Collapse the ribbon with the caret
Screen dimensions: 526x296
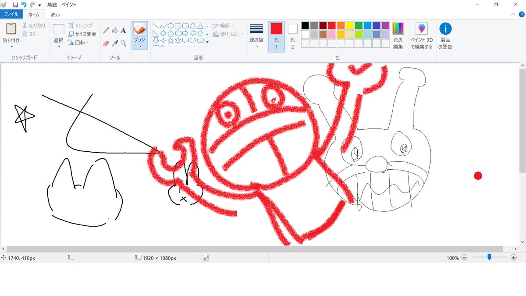click(514, 14)
